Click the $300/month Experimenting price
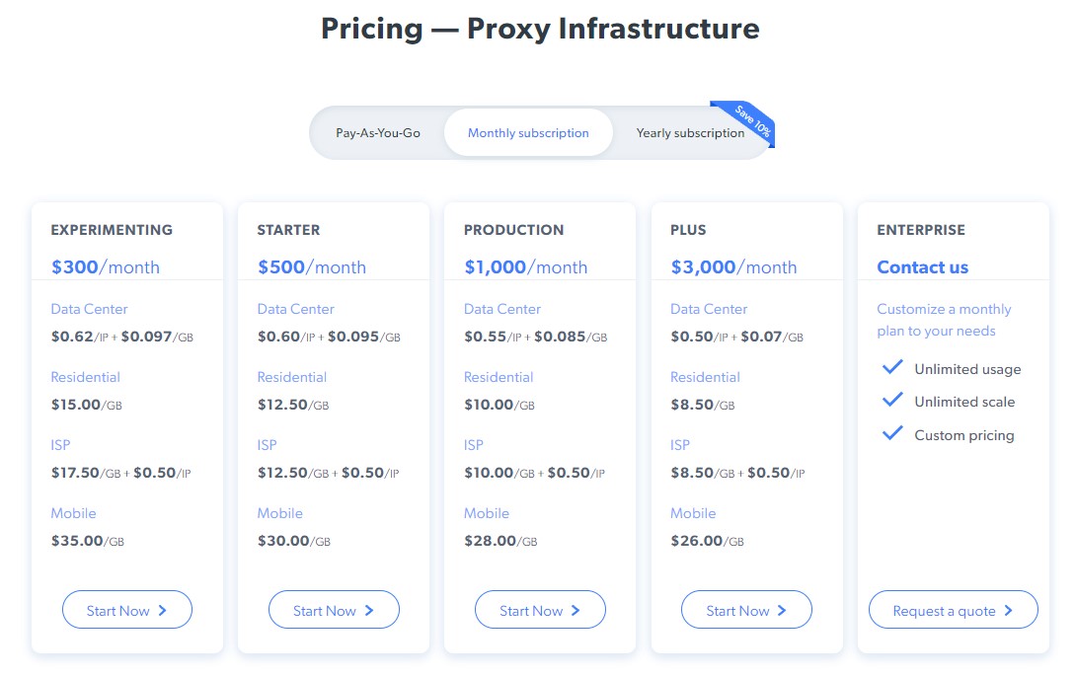 pos(105,267)
